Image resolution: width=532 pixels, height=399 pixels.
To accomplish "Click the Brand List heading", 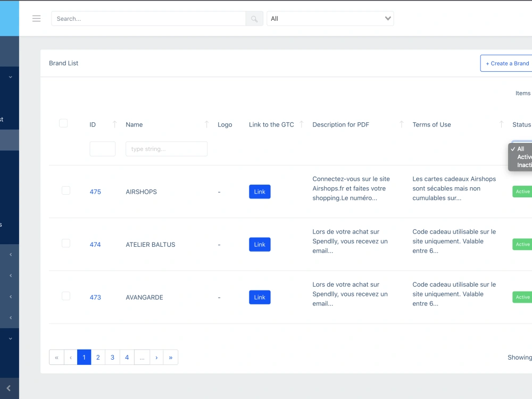I will tap(63, 63).
